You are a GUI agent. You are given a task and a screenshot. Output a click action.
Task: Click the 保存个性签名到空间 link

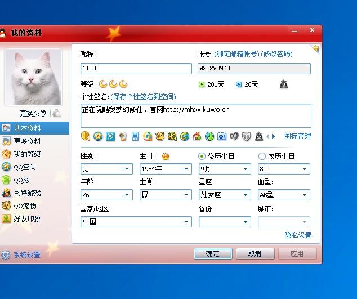coord(143,97)
